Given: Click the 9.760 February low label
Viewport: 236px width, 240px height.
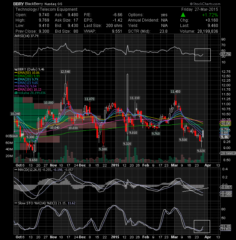Looking at the screenshot, I should (x=156, y=133).
